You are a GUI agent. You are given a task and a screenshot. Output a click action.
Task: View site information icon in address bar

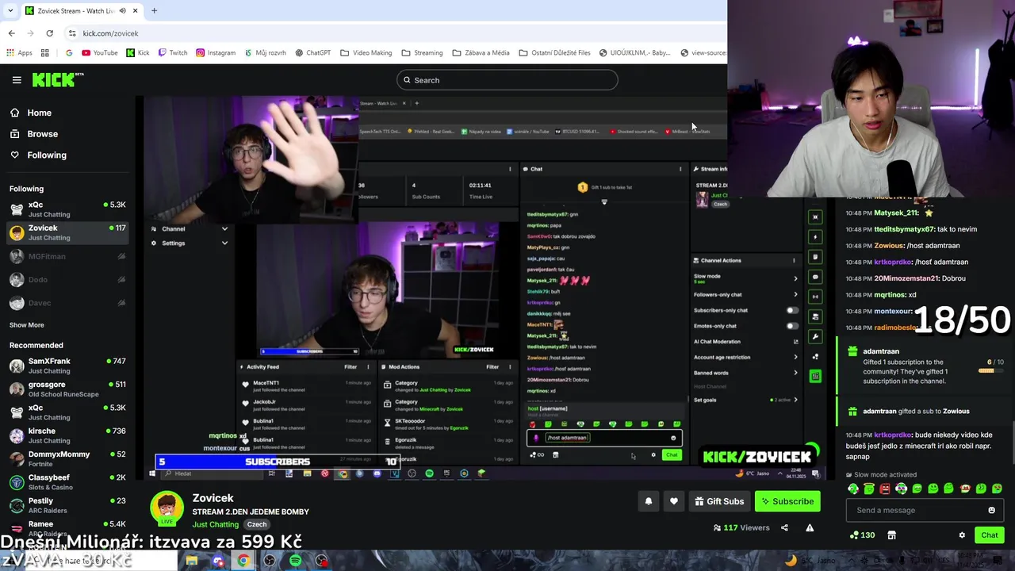click(72, 33)
